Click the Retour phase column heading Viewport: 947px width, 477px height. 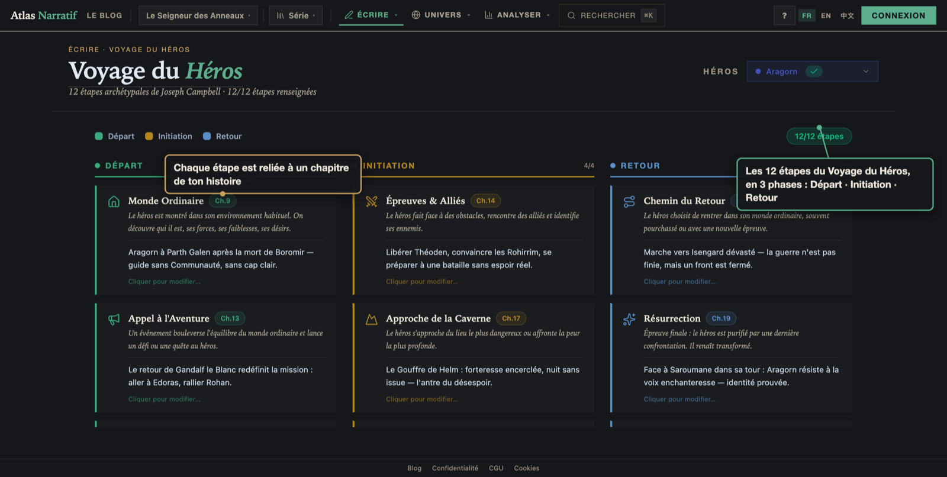(x=640, y=166)
